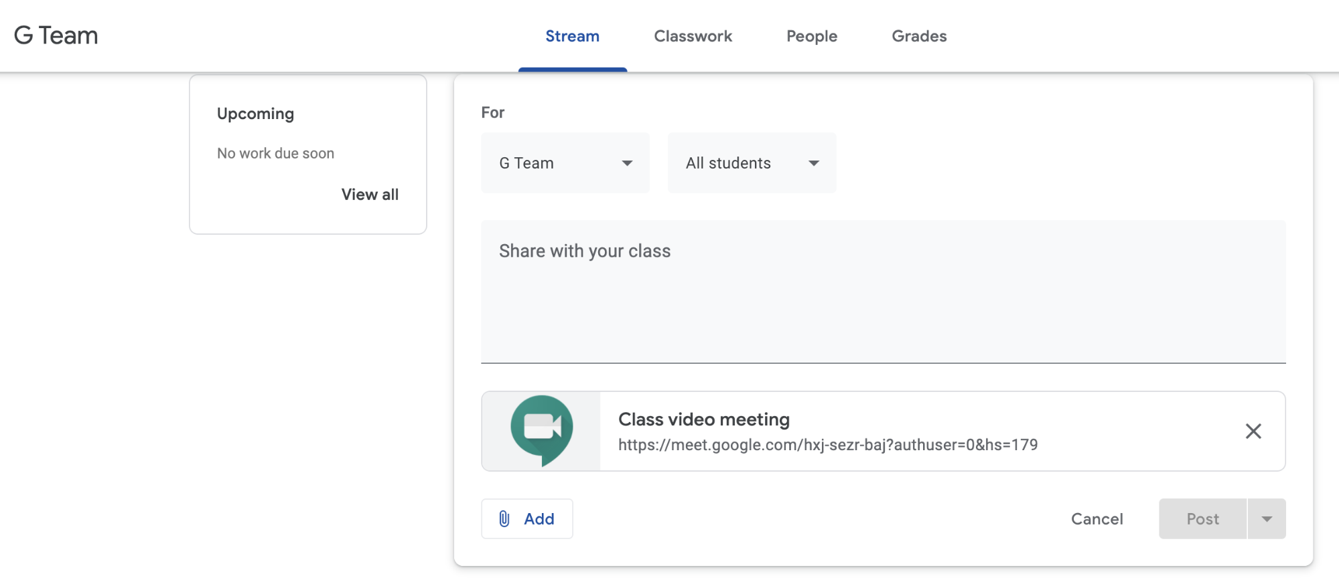1339x584 pixels.
Task: Click the paperclip attachment icon
Action: click(504, 518)
